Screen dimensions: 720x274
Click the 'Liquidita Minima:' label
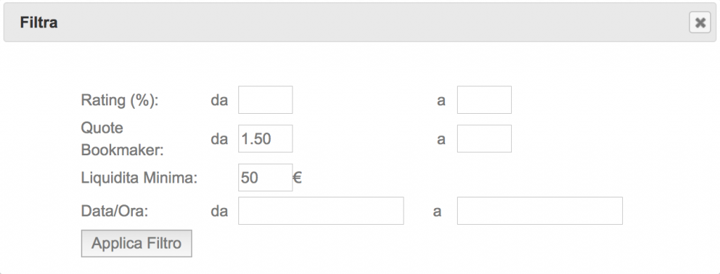(x=139, y=178)
